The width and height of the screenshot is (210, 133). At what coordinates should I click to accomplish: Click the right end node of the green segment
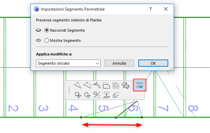[x=142, y=117]
